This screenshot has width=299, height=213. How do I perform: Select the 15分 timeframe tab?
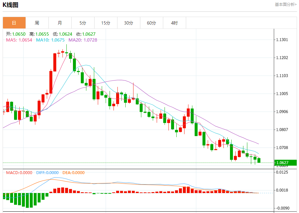click(x=106, y=23)
